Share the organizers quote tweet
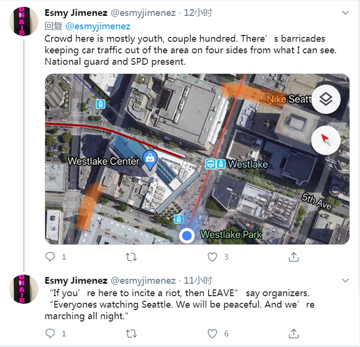Screen dimensions: 360x347 (294, 334)
